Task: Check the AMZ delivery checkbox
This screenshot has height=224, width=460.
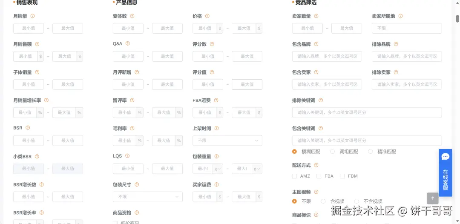Action: point(295,176)
